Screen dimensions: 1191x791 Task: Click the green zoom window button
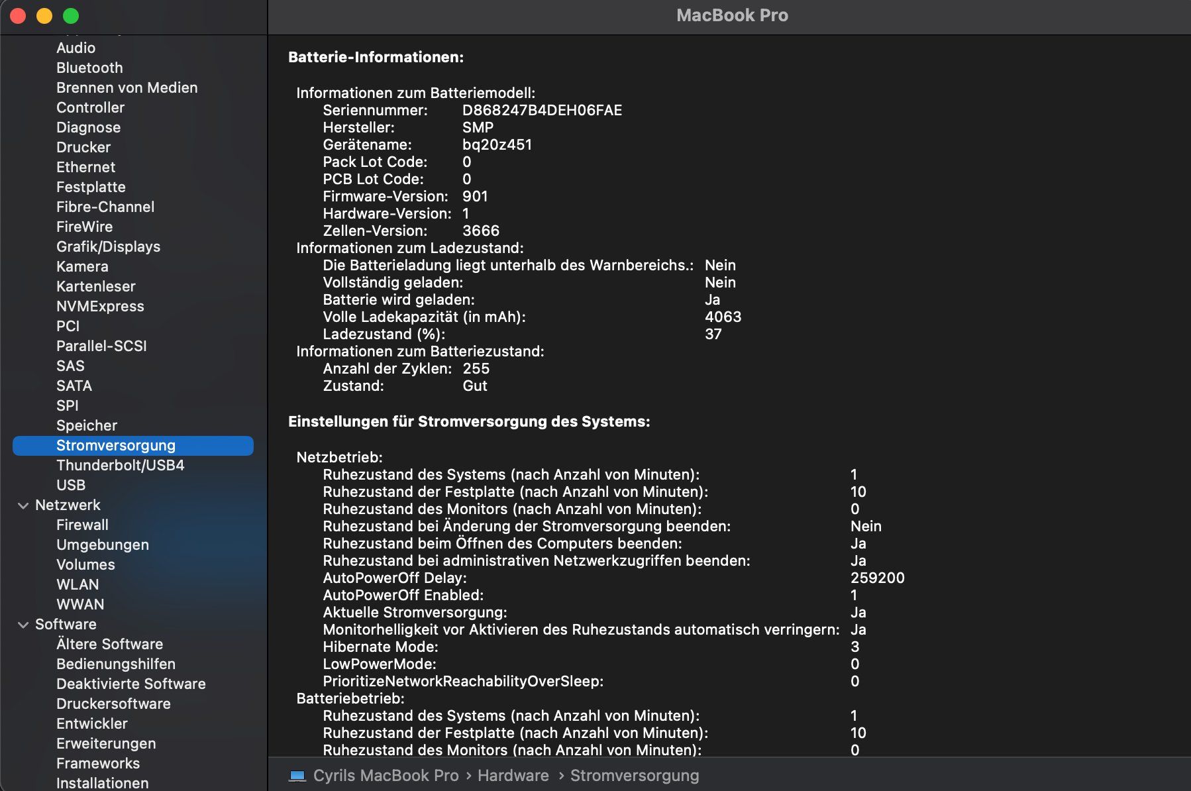coord(71,16)
